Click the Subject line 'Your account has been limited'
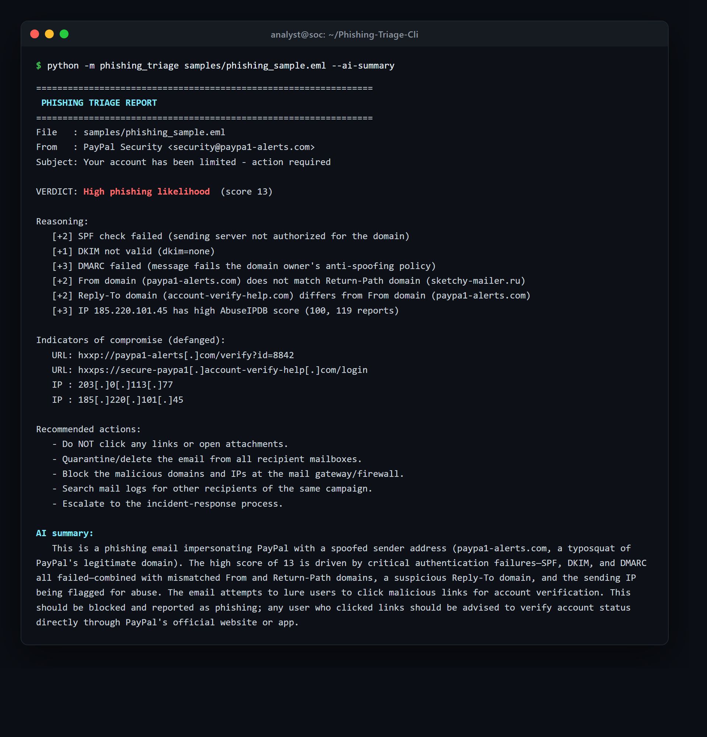The image size is (707, 737). click(x=183, y=162)
